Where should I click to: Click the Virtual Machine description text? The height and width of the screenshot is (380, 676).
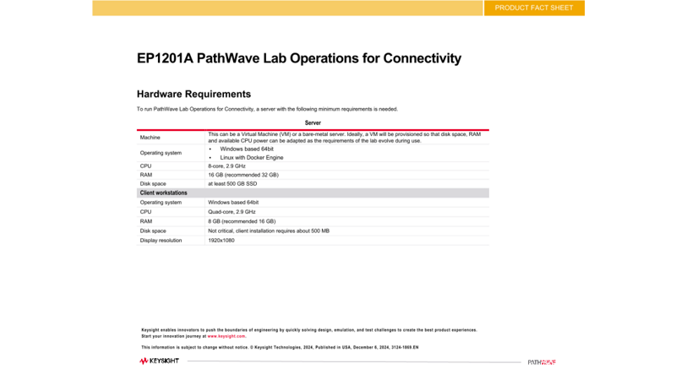coord(344,138)
